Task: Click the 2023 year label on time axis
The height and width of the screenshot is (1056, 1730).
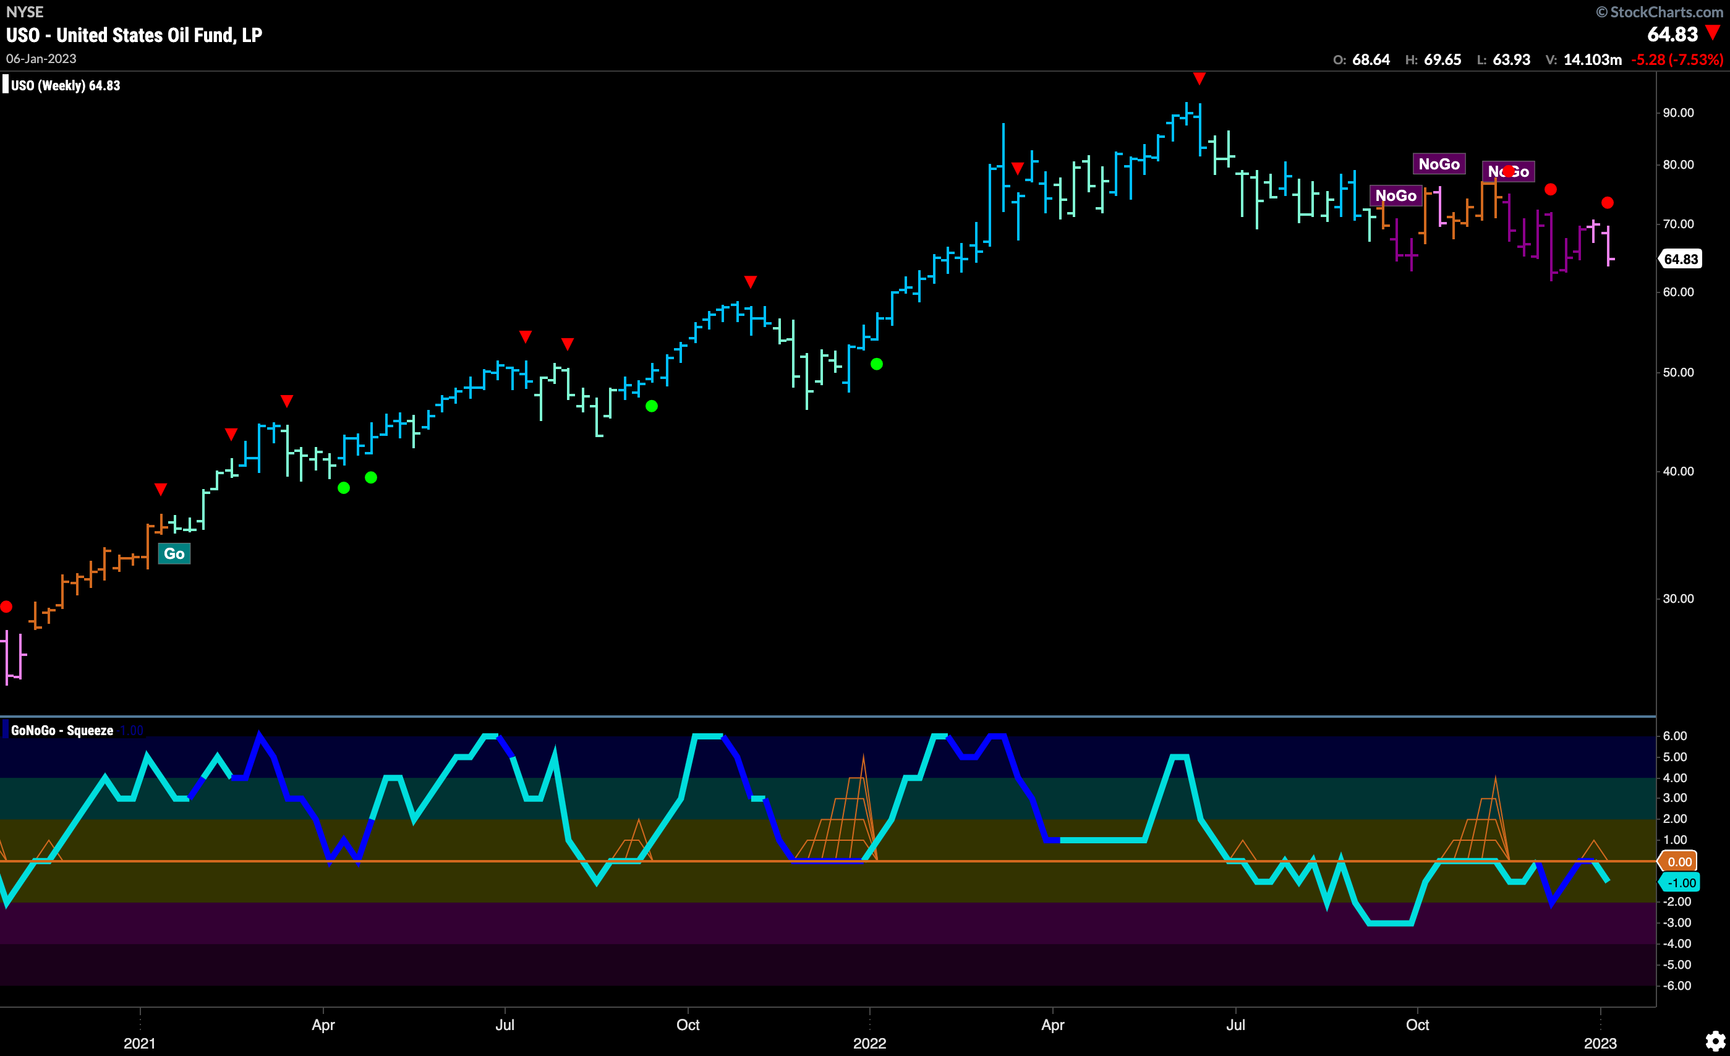Action: coord(1600,1044)
